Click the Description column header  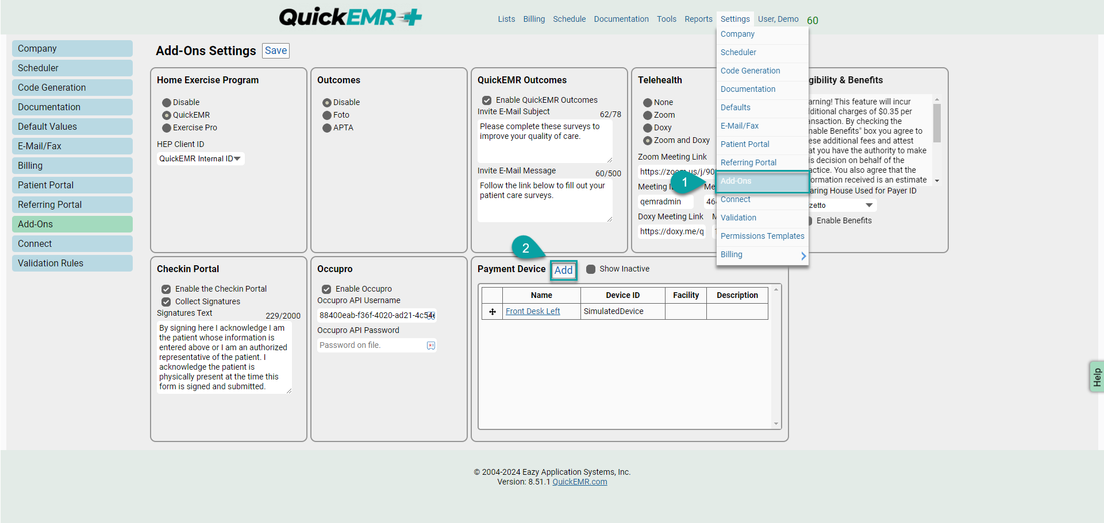click(x=737, y=296)
